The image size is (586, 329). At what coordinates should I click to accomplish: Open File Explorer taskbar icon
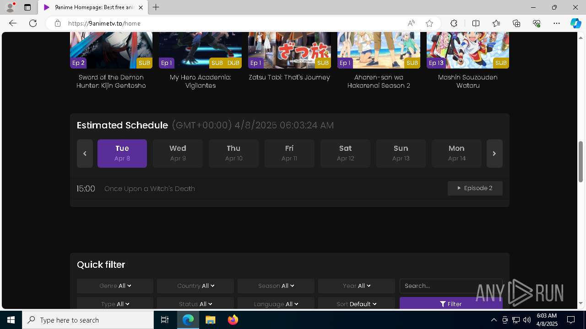coord(211,320)
